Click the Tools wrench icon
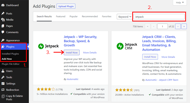Screen dimensions: 190x103 tap(3, 77)
